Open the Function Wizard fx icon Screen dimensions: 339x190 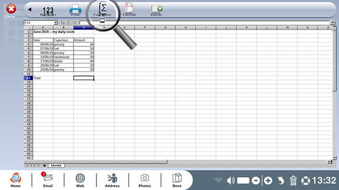tap(63, 22)
